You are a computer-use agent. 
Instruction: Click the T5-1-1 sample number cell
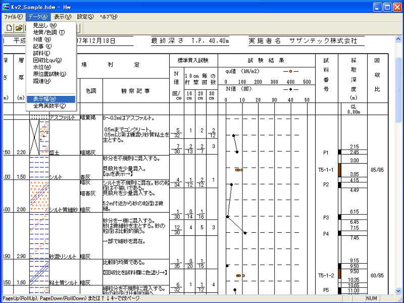pyautogui.click(x=326, y=170)
